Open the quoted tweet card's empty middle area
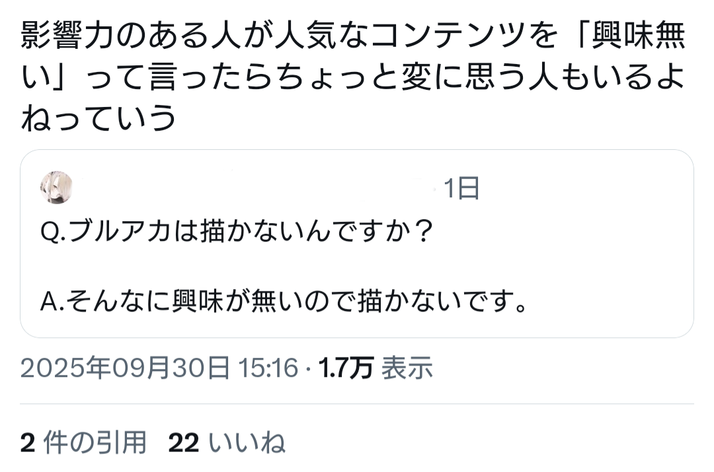Image resolution: width=714 pixels, height=472 pixels. coord(357,267)
